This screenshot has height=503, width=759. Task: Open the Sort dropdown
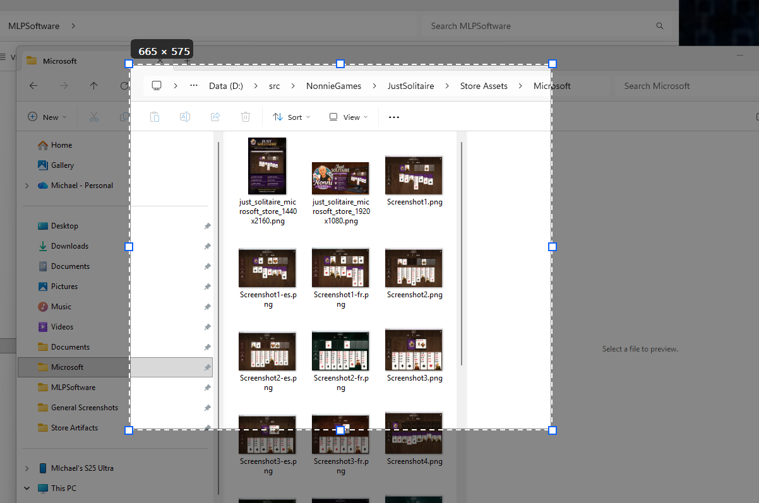[291, 117]
